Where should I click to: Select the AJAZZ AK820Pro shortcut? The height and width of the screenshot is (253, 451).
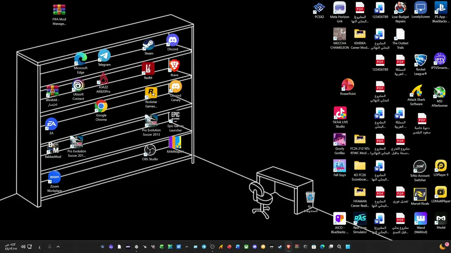click(103, 83)
